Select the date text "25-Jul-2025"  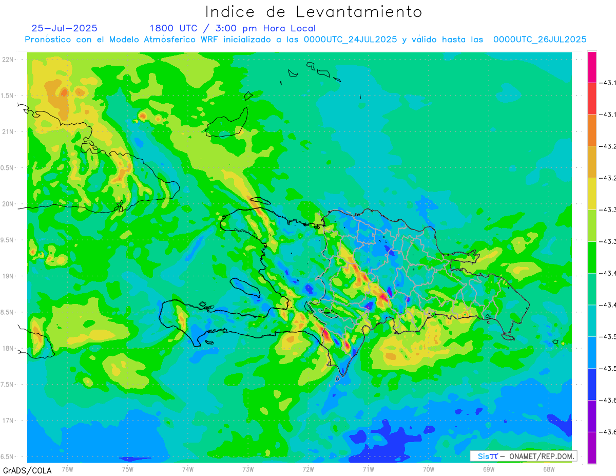tap(64, 28)
